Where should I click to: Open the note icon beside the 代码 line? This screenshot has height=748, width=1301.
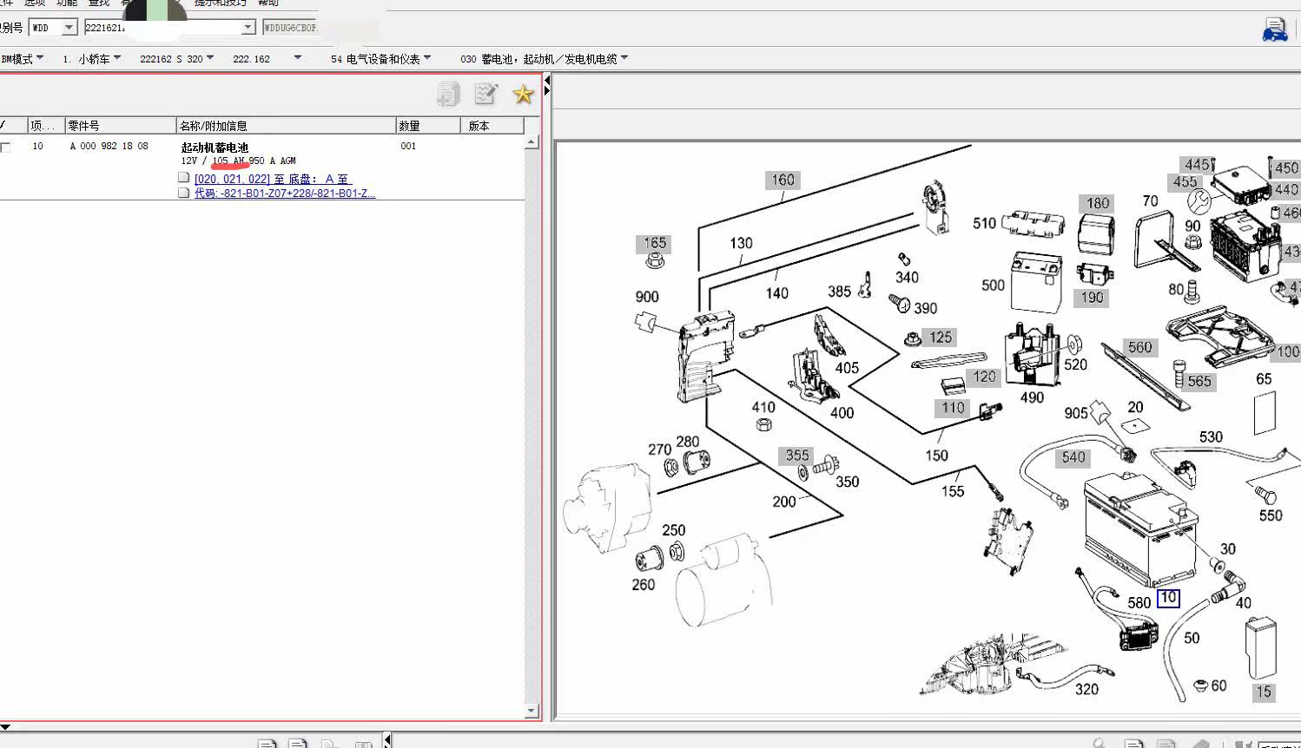pyautogui.click(x=183, y=193)
